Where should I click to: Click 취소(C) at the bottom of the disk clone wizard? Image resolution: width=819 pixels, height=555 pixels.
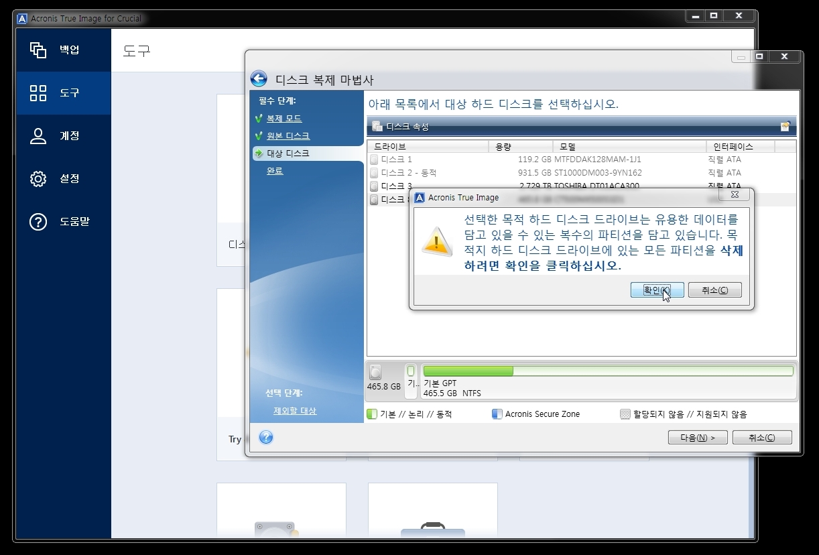tap(761, 438)
